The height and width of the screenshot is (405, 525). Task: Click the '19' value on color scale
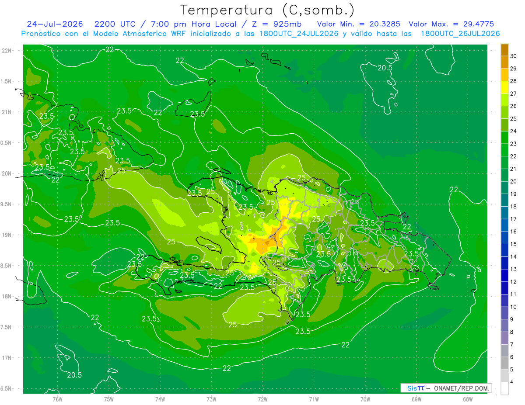point(514,194)
